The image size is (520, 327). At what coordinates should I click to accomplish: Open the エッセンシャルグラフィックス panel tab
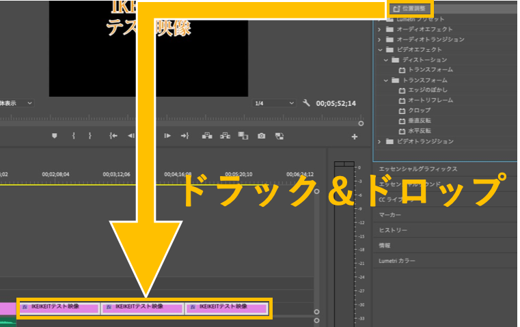[x=418, y=169]
